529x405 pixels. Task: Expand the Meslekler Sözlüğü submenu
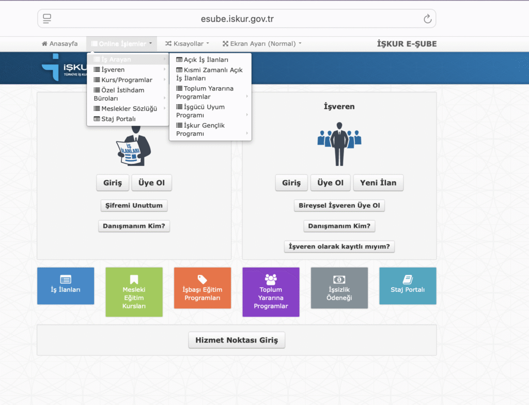128,108
